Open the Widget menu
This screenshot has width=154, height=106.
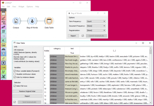pyautogui.click(x=21, y=6)
